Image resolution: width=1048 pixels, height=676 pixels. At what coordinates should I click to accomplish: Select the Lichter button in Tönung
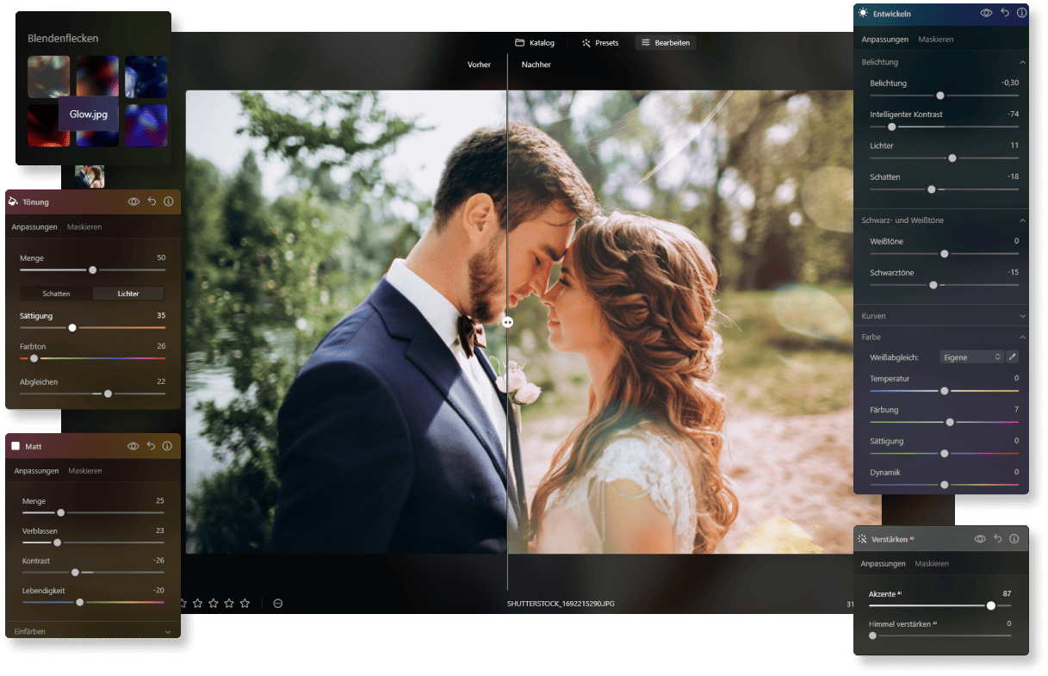tap(127, 293)
